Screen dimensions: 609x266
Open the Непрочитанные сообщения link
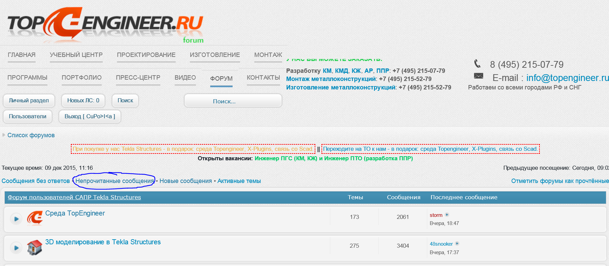tap(114, 181)
